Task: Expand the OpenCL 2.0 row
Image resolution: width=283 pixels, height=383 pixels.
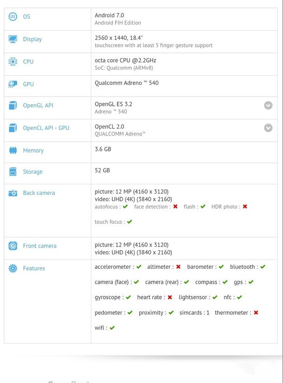Action: pyautogui.click(x=268, y=128)
